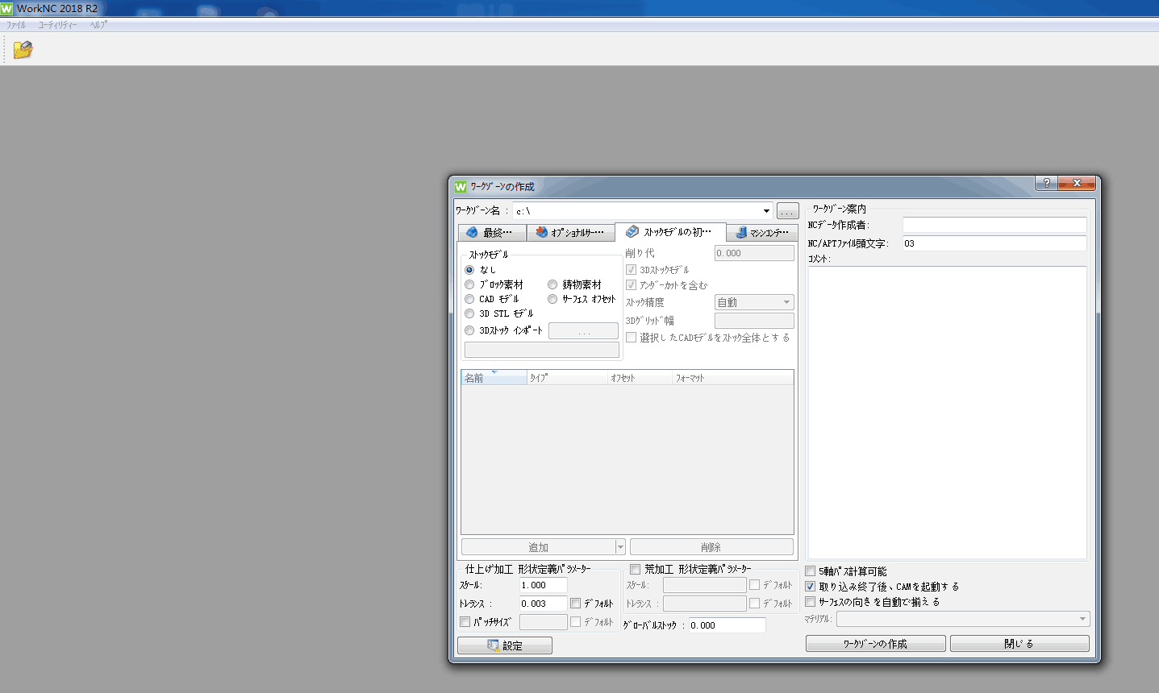Click the WorkNC logo in title bar
The width and height of the screenshot is (1159, 693).
(6, 8)
